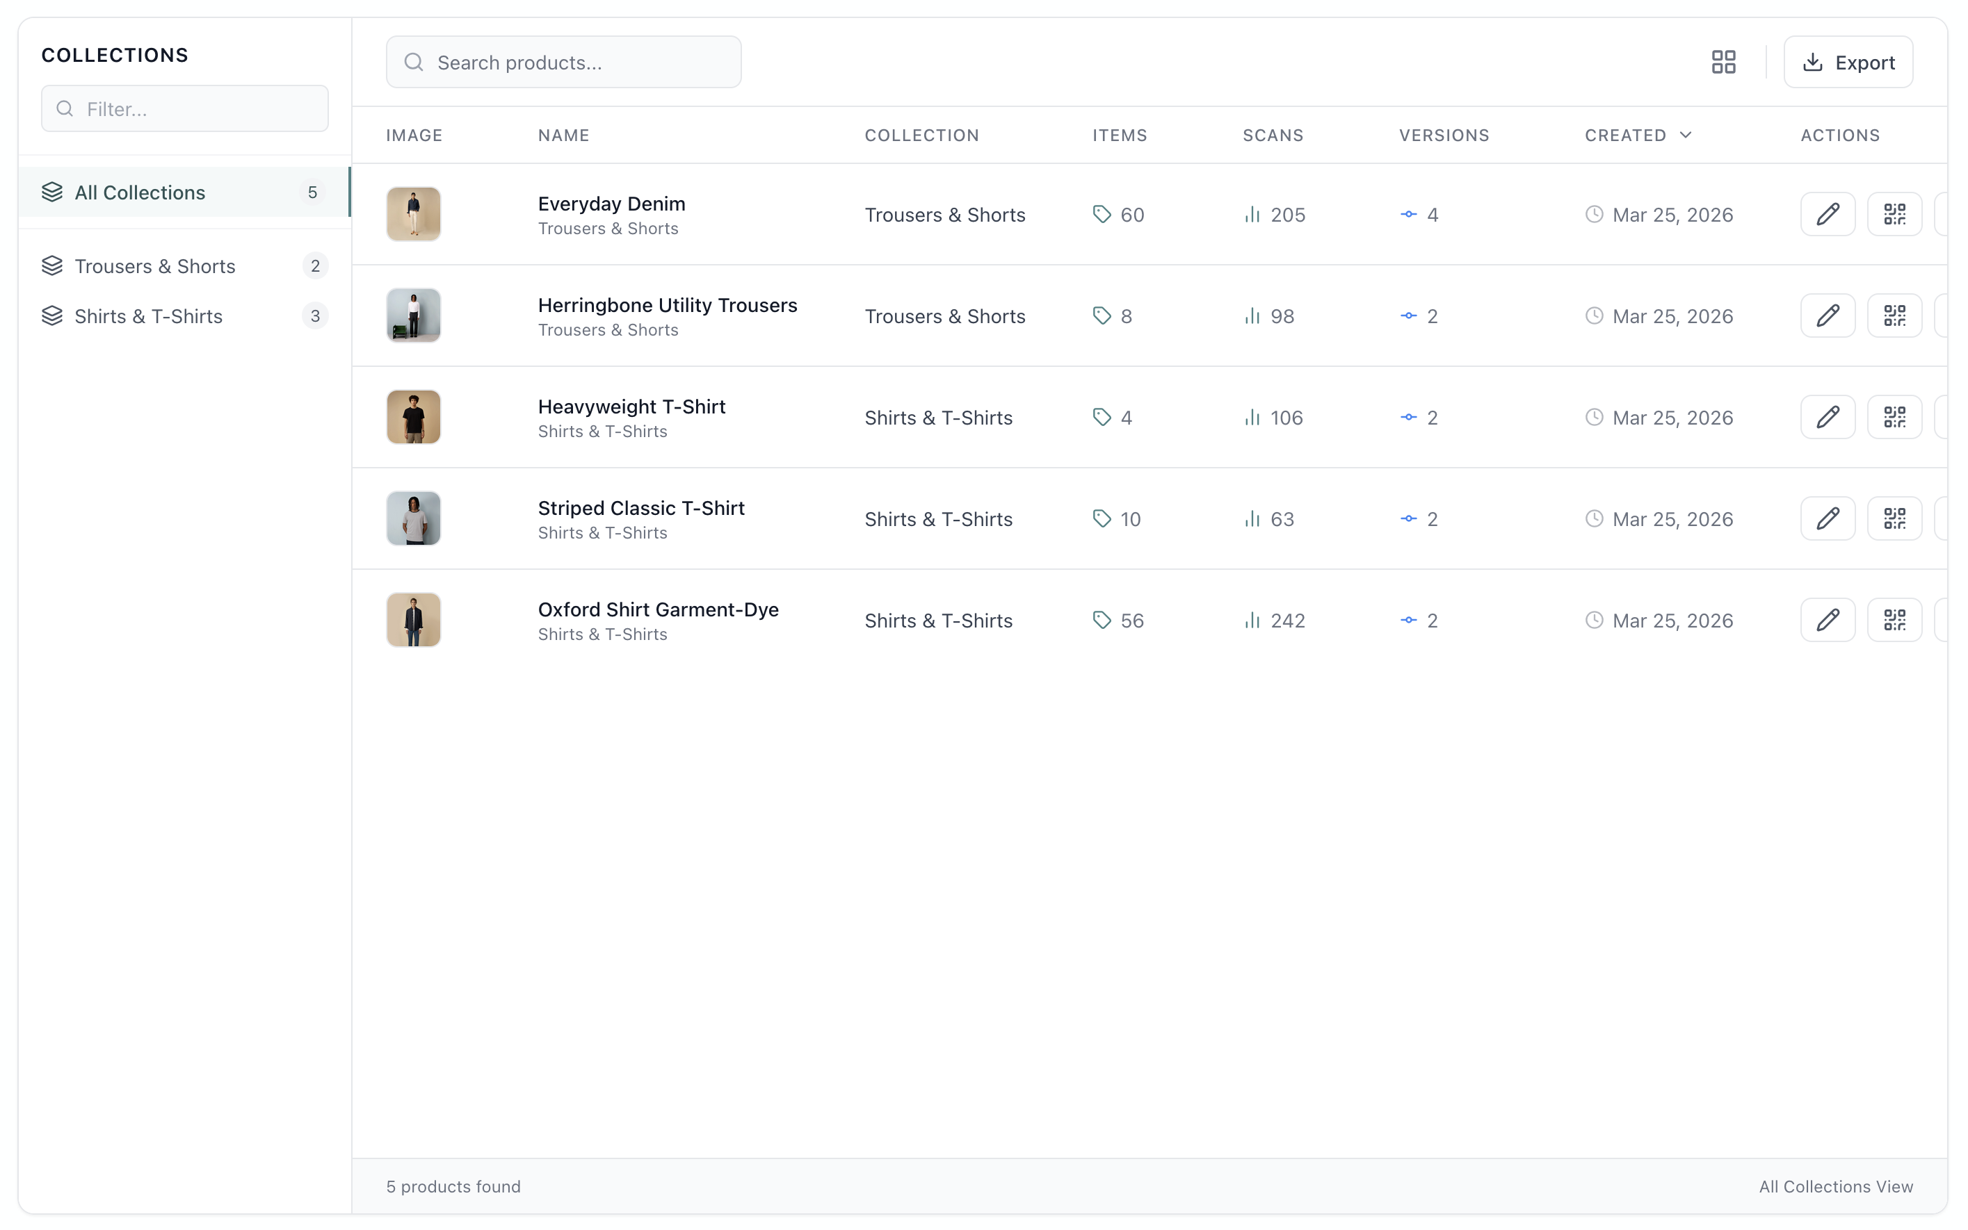This screenshot has height=1230, width=1968.
Task: Edit Herringbone Utility Trousers via pencil icon
Action: tap(1828, 315)
